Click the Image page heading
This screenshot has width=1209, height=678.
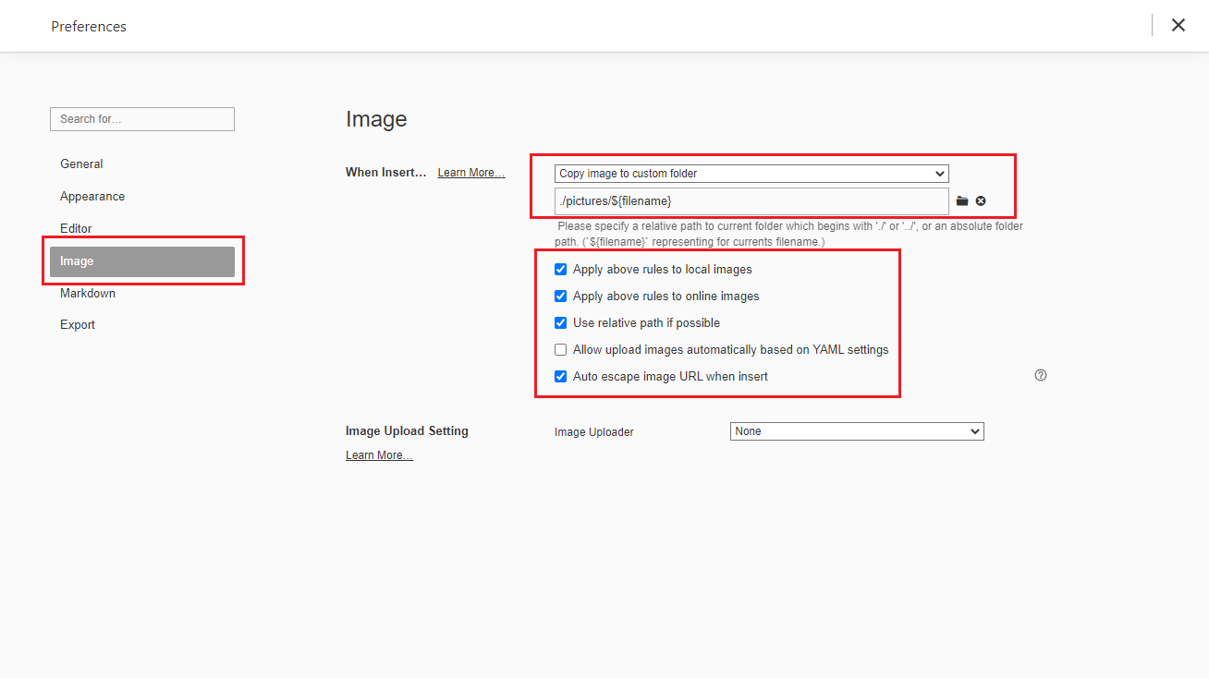click(376, 119)
